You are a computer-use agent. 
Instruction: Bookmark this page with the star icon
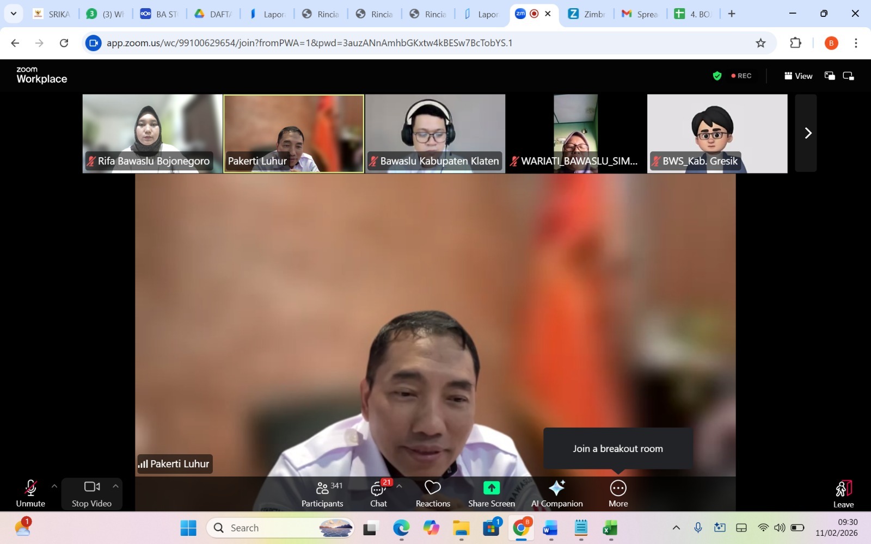760,43
